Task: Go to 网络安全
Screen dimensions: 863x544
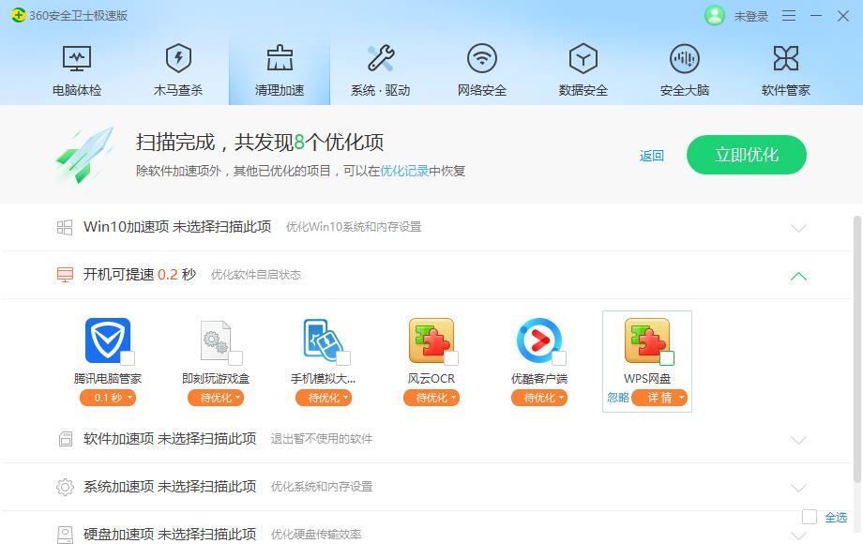Action: 481,66
